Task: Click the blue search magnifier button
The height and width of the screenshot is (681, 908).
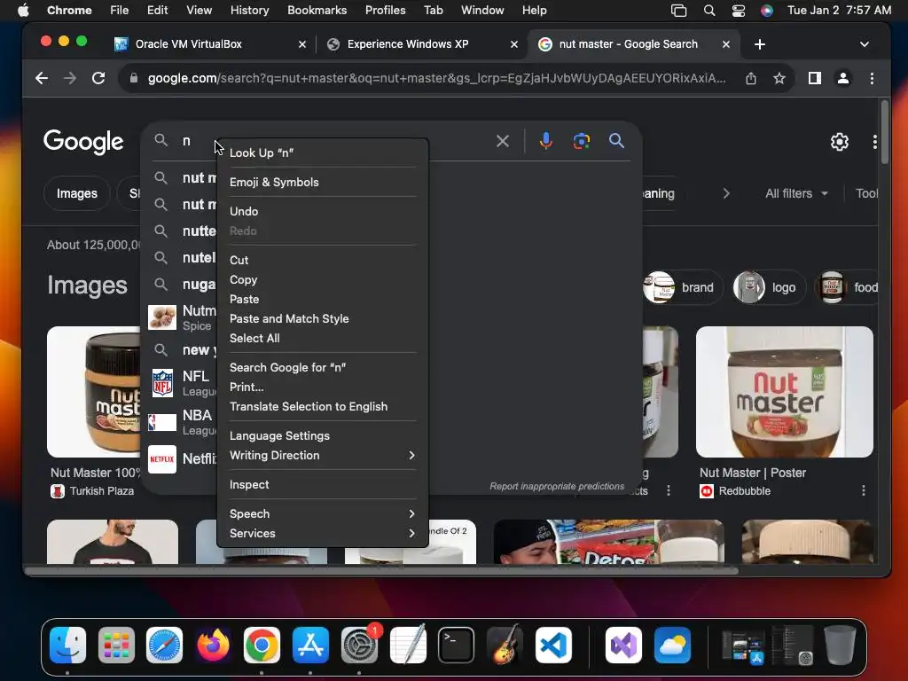Action: (616, 141)
